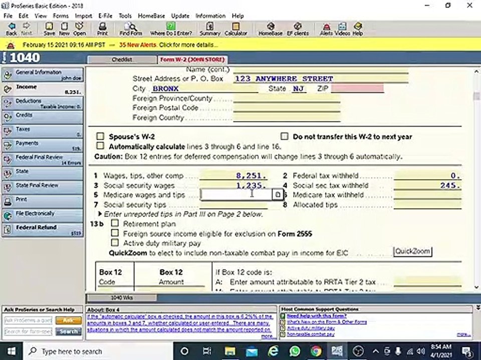Tick Active duty military pay checkbox

pos(115,243)
